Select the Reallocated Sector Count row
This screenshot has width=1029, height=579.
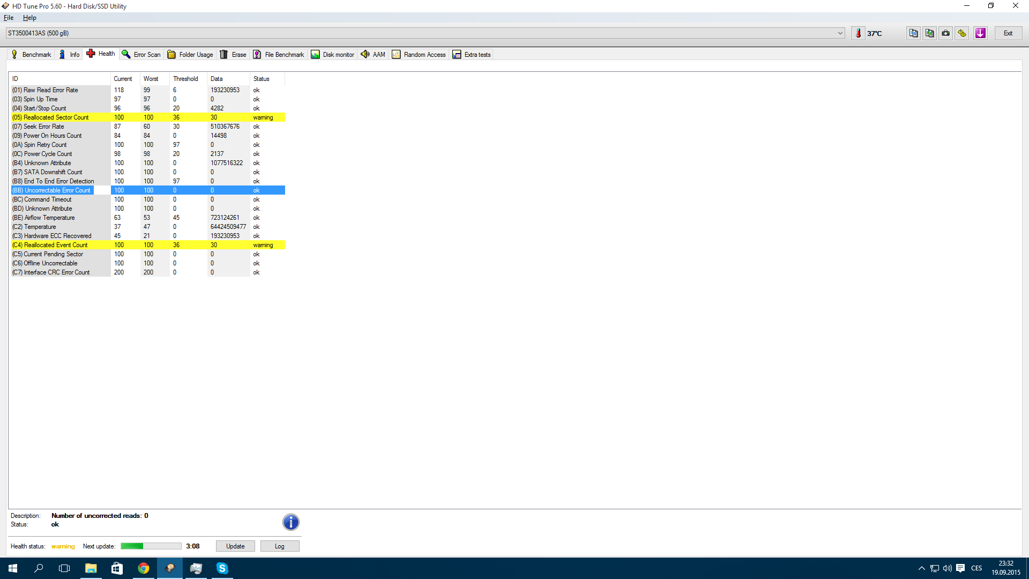[x=147, y=117]
